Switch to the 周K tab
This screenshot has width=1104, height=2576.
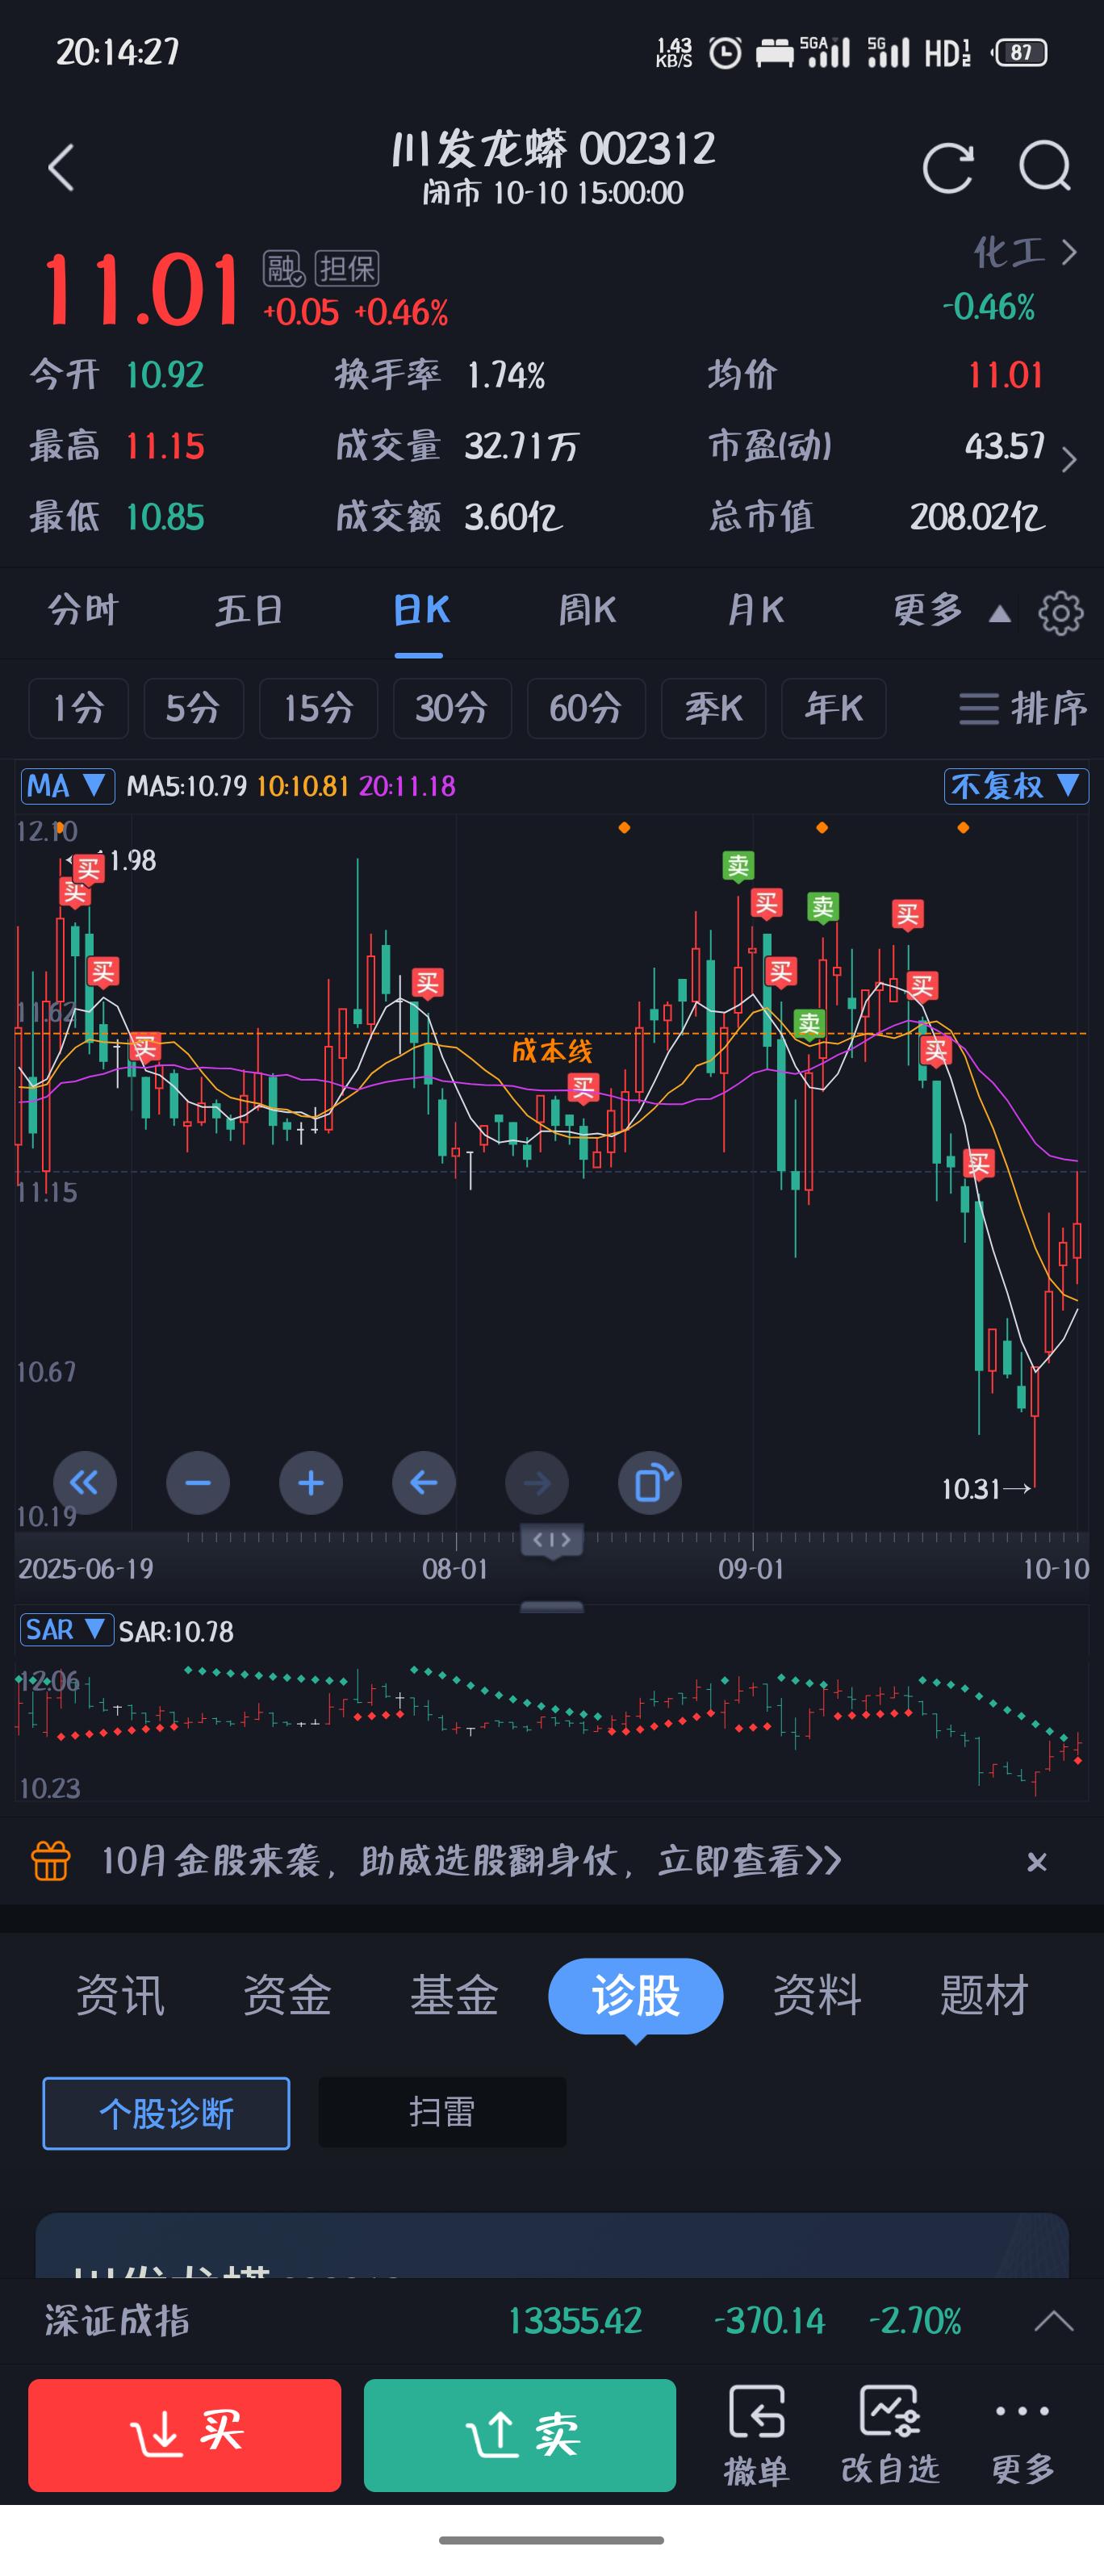coord(587,610)
